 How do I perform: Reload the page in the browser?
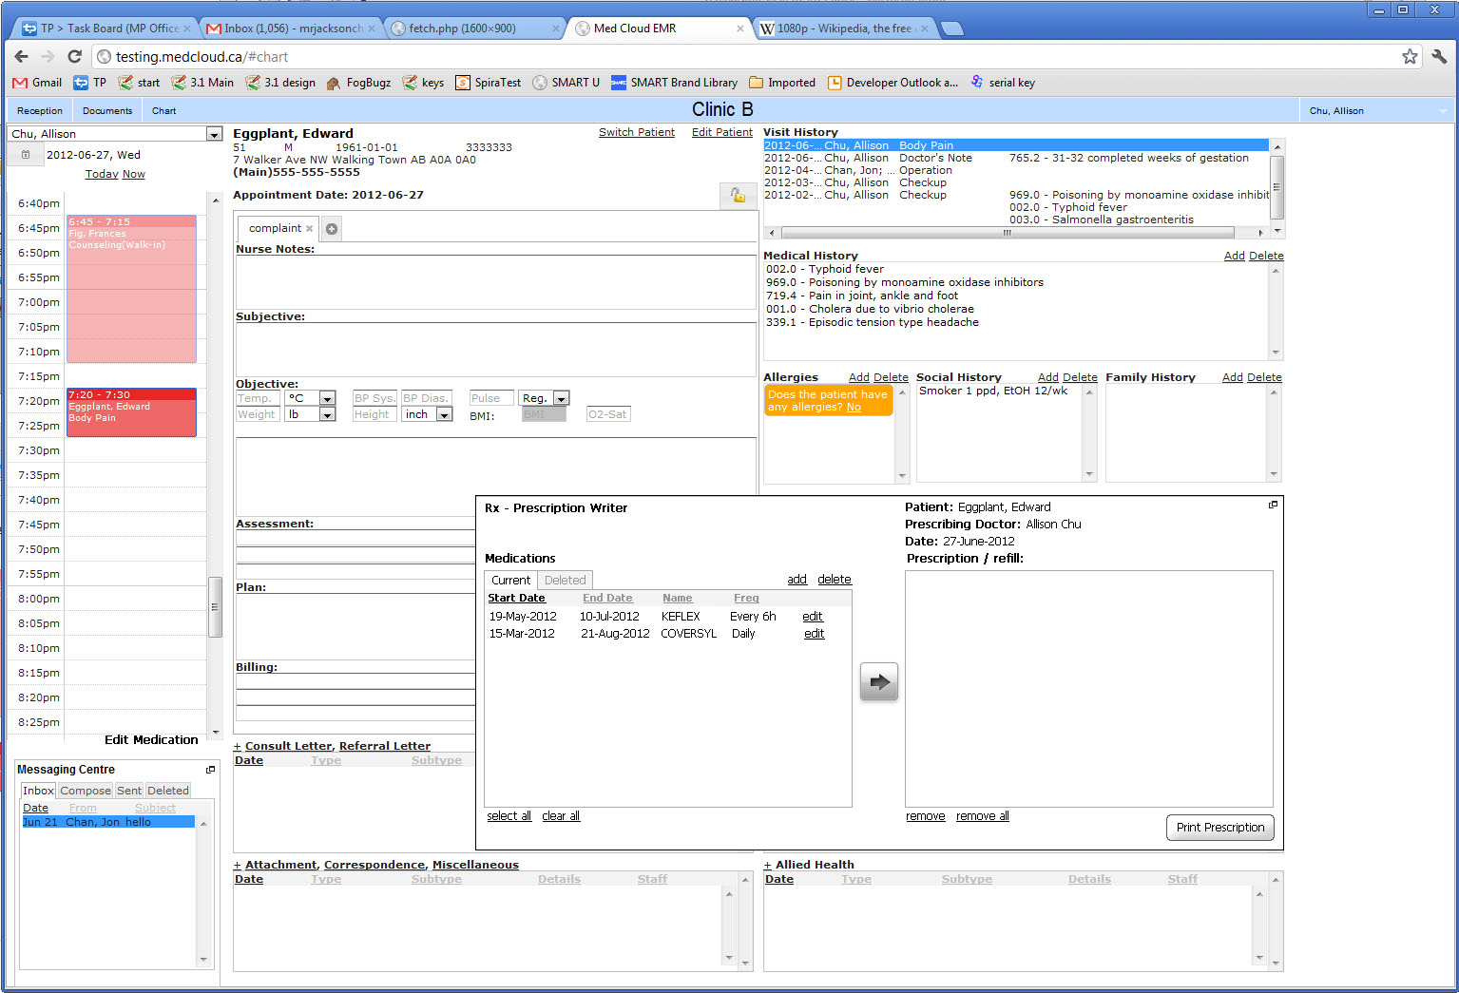tap(74, 56)
